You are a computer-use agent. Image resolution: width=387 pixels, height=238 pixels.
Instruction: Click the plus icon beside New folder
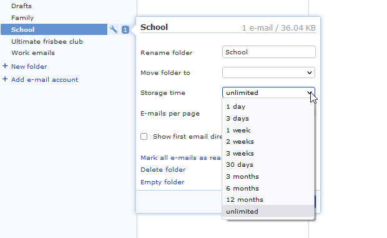(5, 66)
